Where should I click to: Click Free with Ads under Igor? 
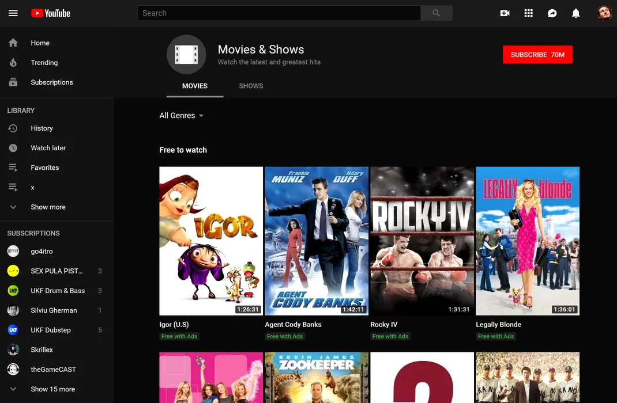pyautogui.click(x=179, y=336)
